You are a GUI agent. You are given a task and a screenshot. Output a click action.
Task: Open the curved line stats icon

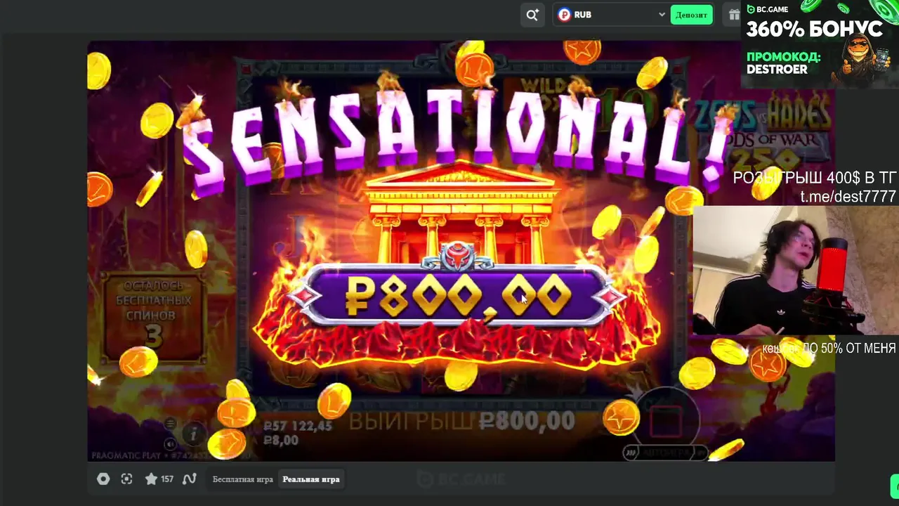pos(189,479)
